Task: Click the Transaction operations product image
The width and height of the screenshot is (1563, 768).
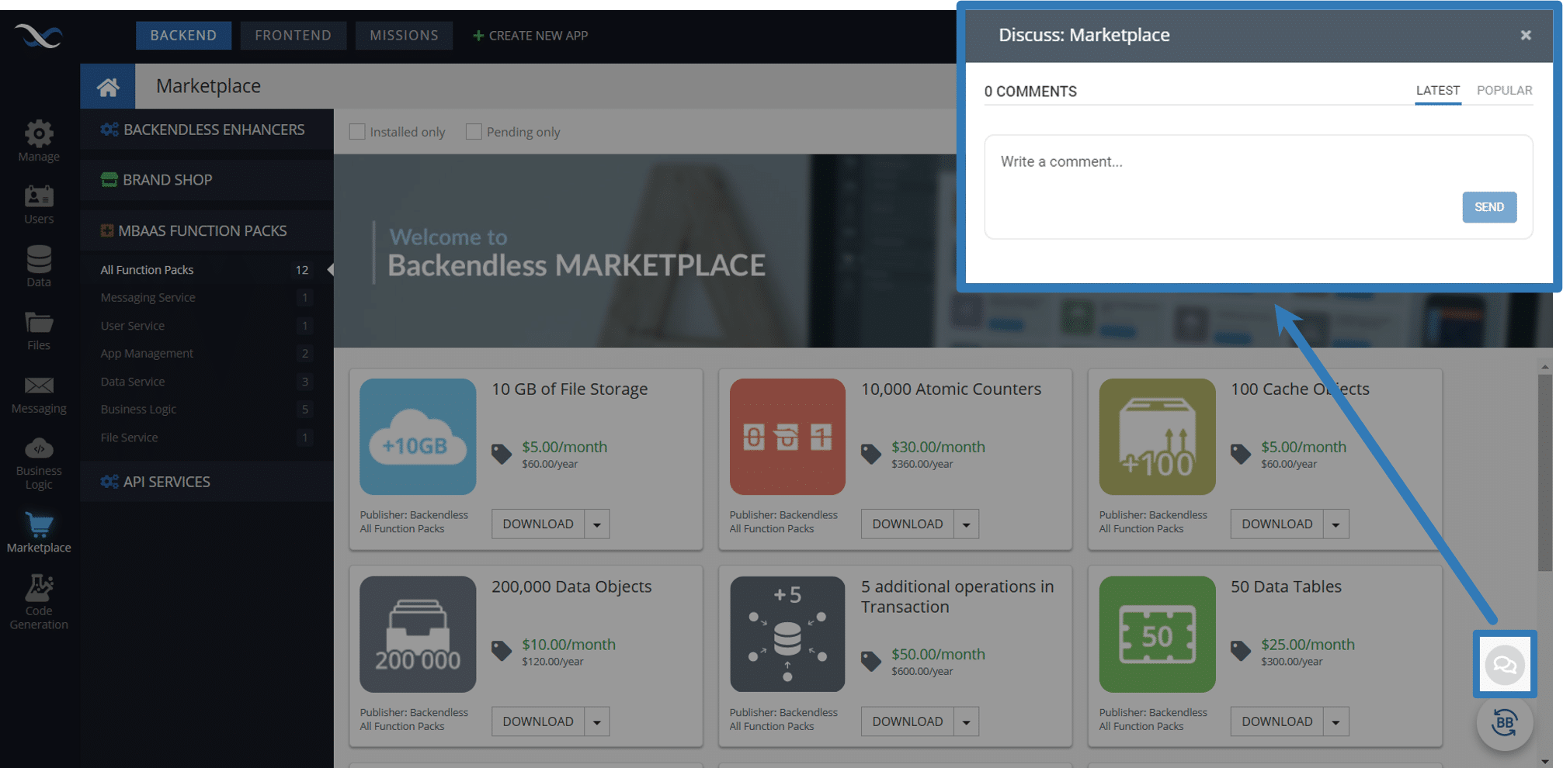Action: pos(787,634)
